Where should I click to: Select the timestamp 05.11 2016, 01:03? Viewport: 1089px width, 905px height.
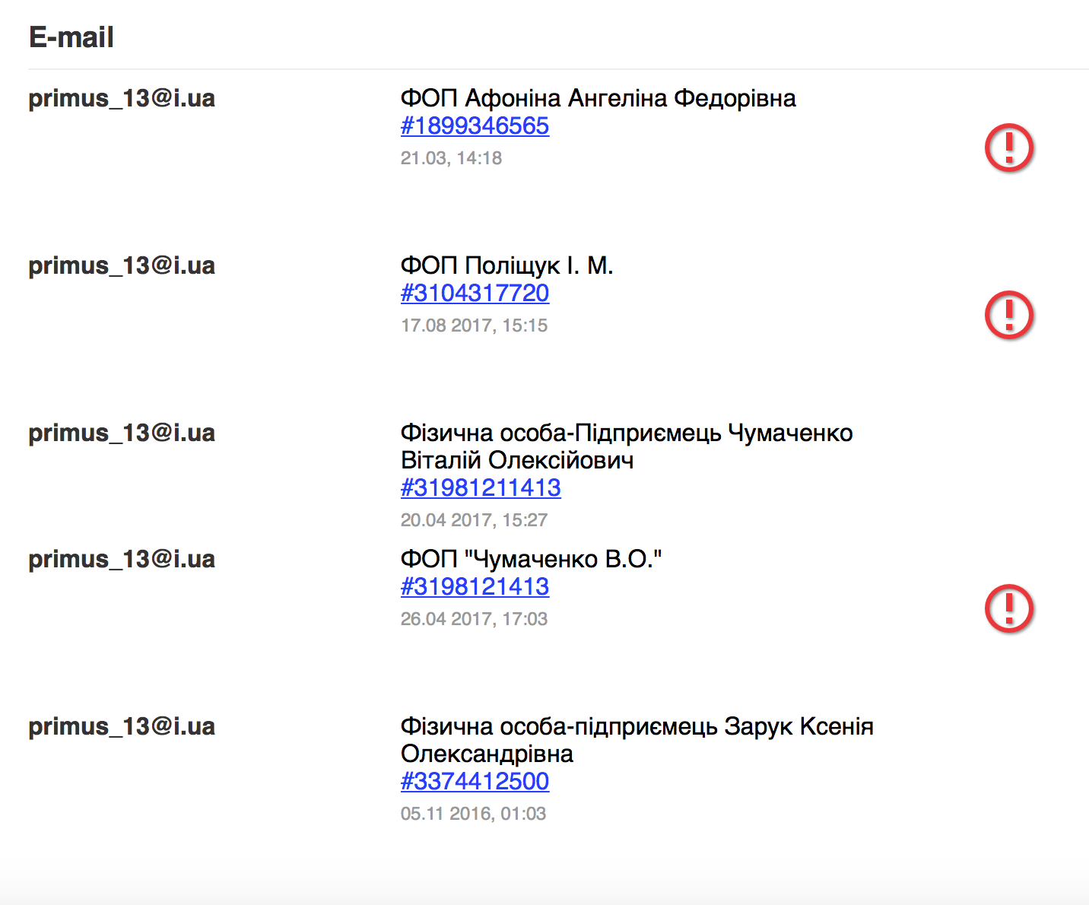point(473,814)
